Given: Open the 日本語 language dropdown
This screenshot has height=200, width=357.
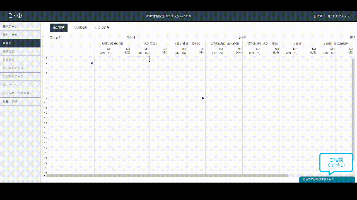Looking at the screenshot, I should point(319,16).
